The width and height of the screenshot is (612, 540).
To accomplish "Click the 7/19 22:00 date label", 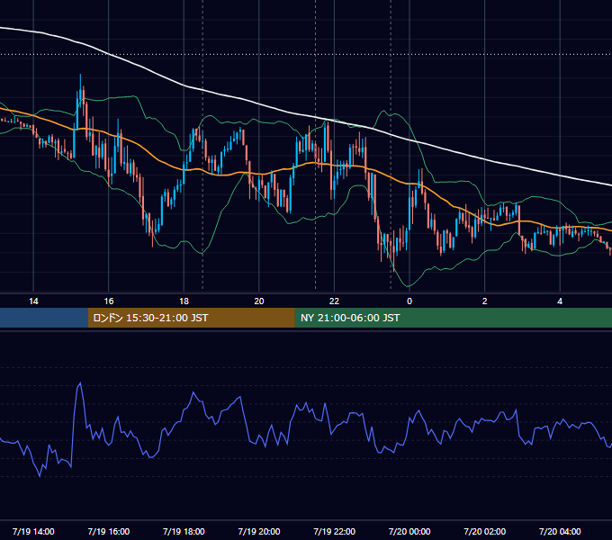I will 335,531.
